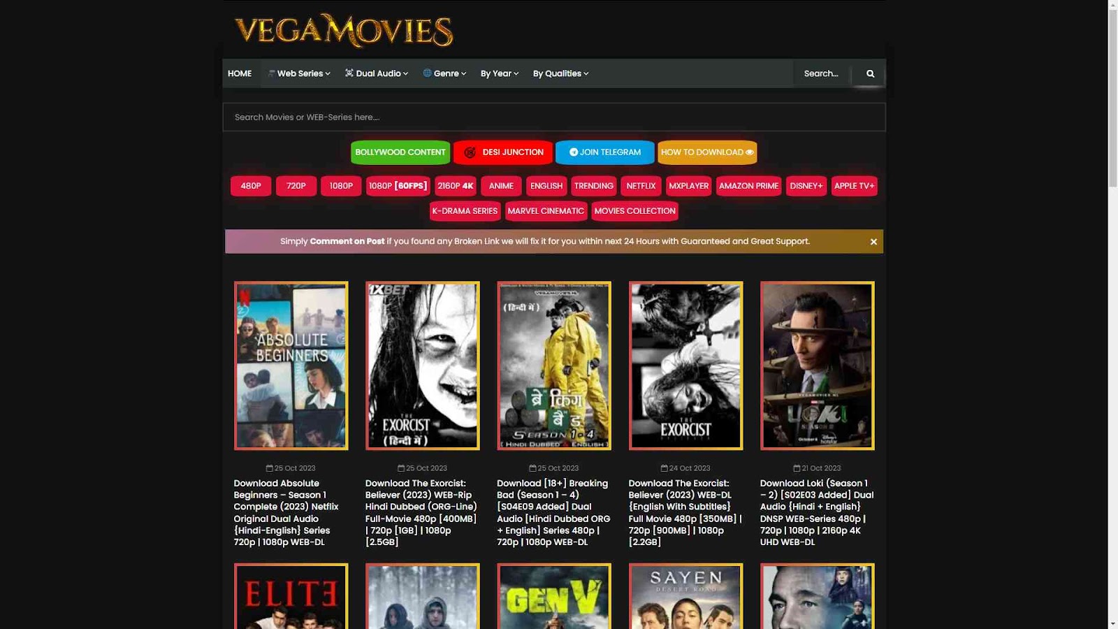1118x629 pixels.
Task: Select the 480P quality tag
Action: 251,186
